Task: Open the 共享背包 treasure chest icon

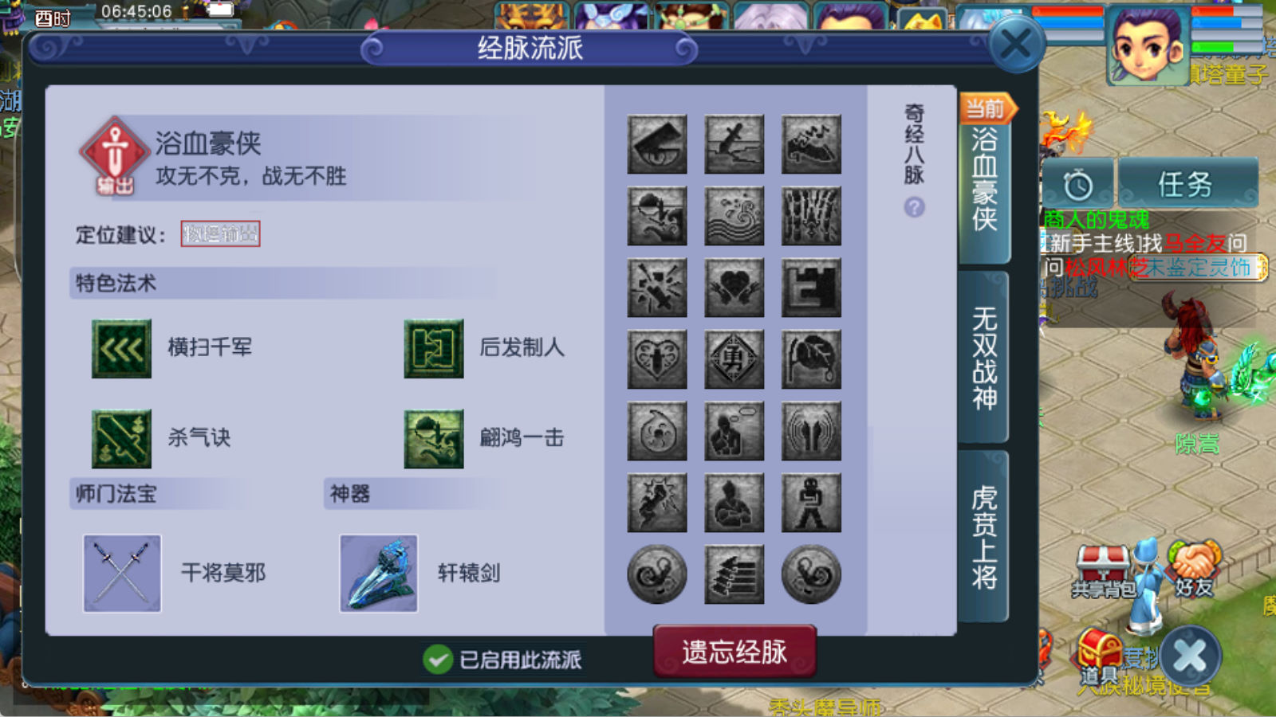Action: click(1103, 570)
